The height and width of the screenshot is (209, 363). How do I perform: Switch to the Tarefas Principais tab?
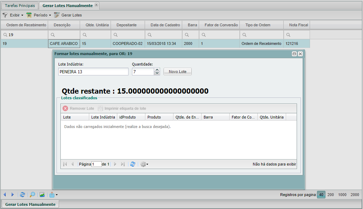click(20, 6)
